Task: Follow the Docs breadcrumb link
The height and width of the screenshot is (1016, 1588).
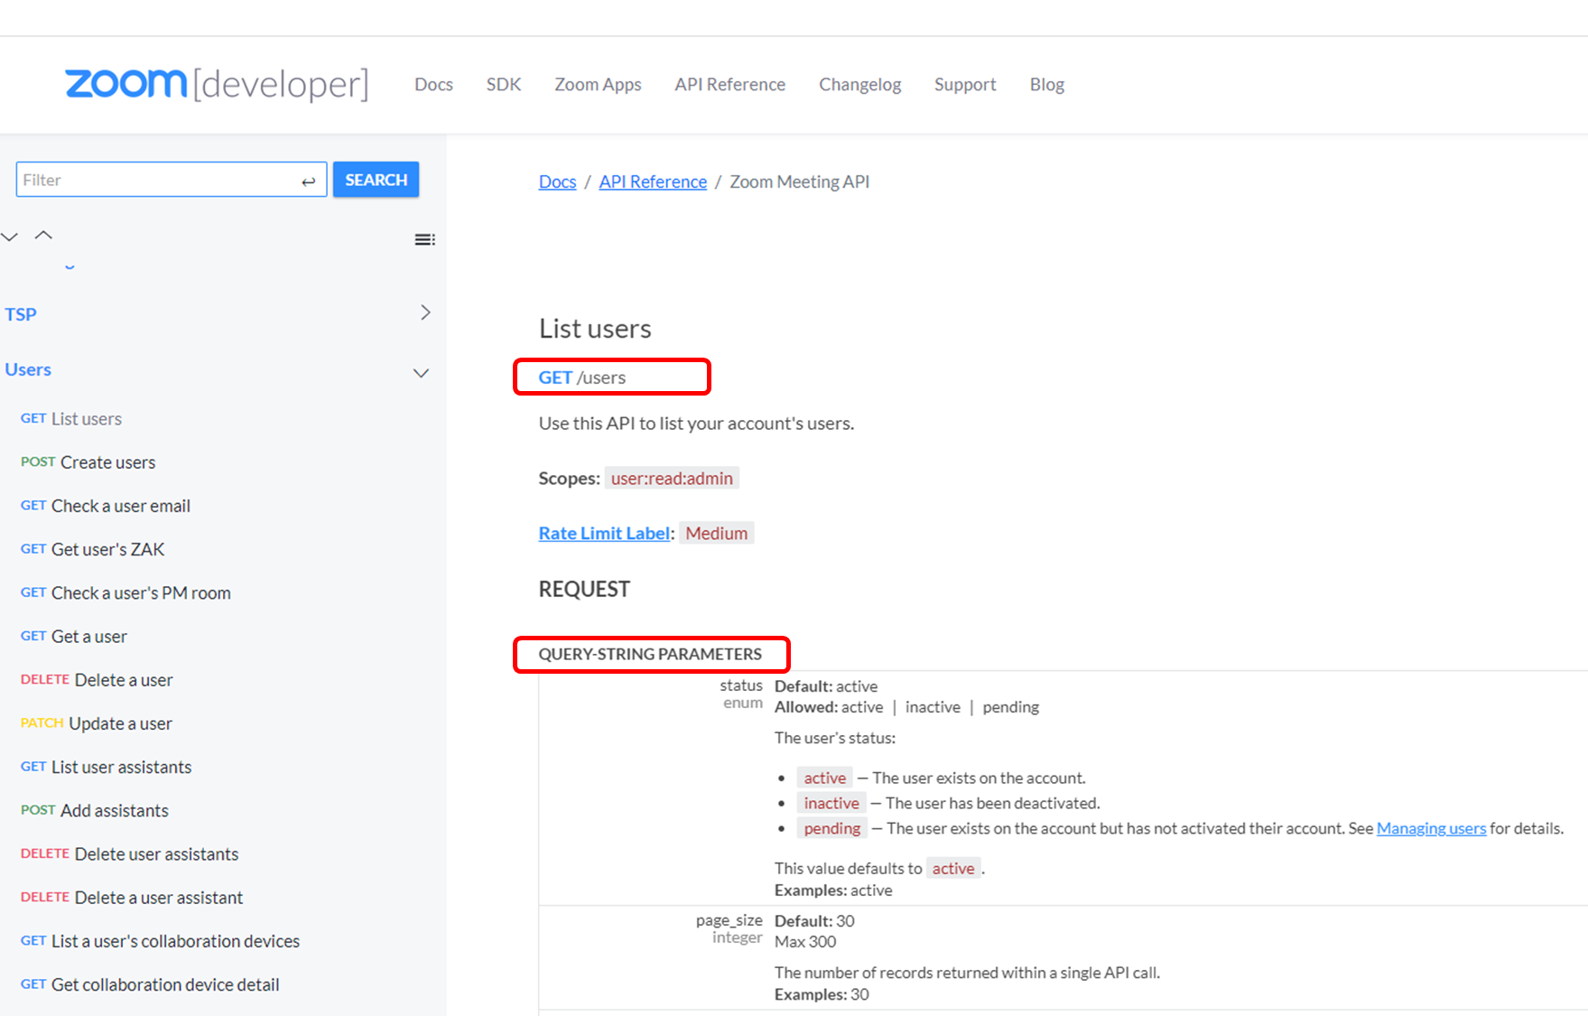Action: tap(557, 182)
